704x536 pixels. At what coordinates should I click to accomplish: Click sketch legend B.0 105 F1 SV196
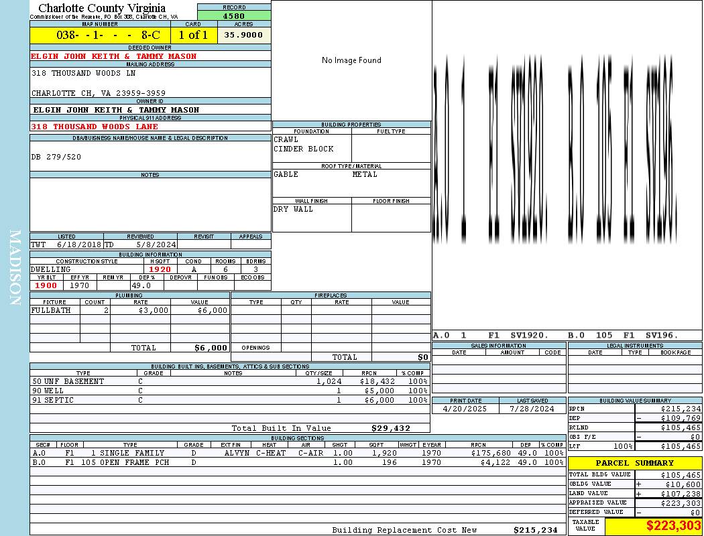point(623,335)
